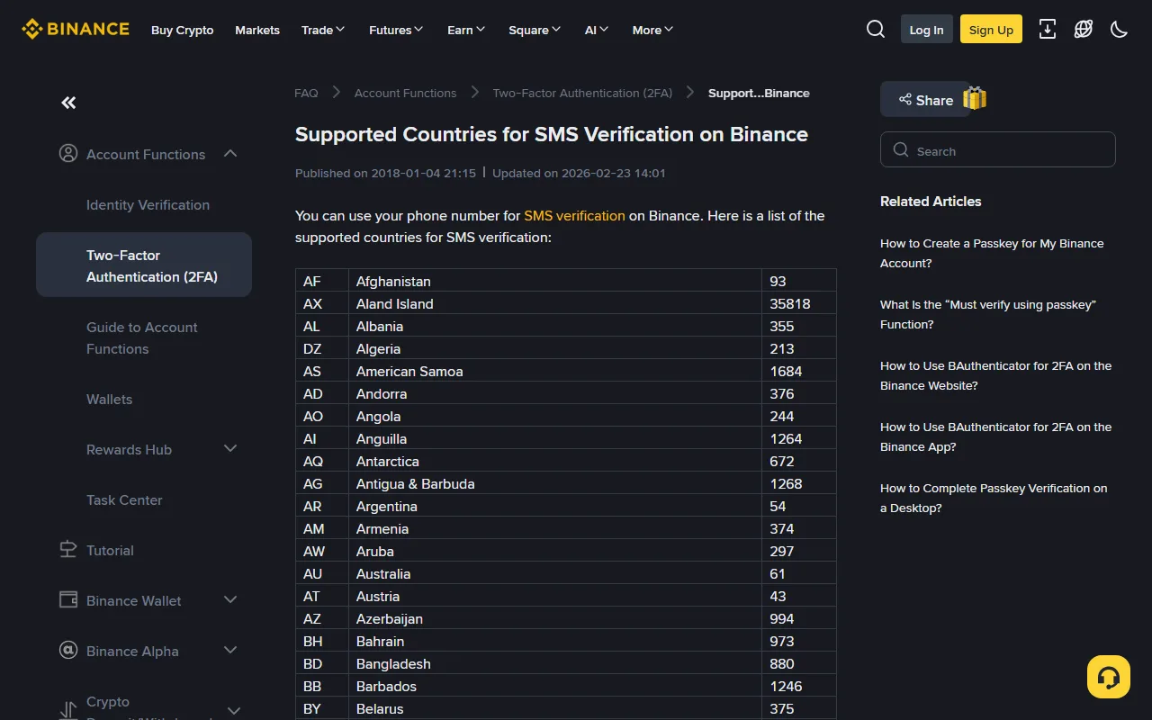Click the Binance Alpha icon
The height and width of the screenshot is (720, 1152).
pyautogui.click(x=68, y=650)
